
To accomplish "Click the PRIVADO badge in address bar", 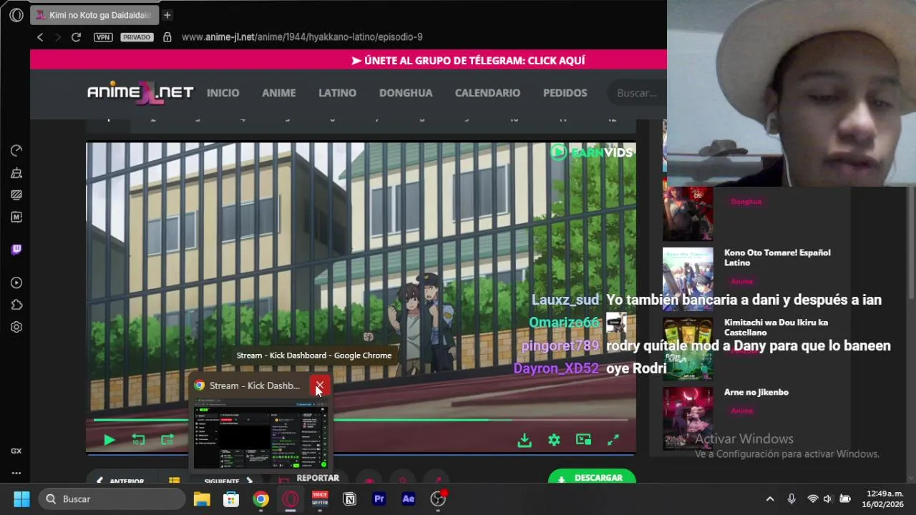I will point(137,37).
